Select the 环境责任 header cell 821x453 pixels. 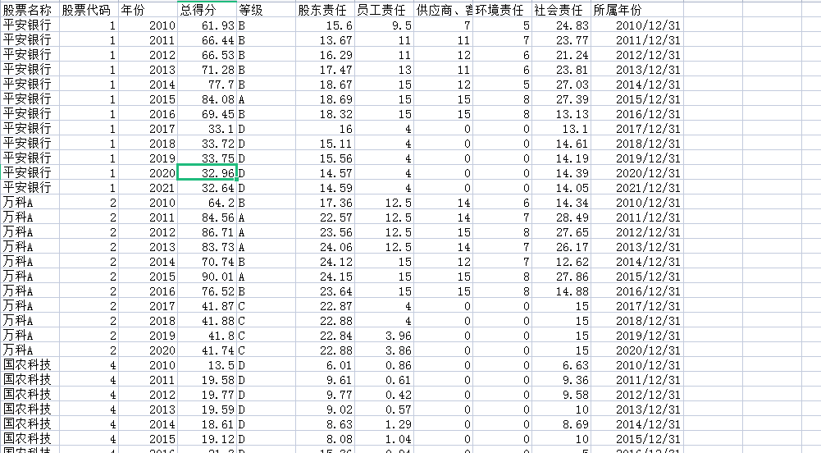[503, 10]
